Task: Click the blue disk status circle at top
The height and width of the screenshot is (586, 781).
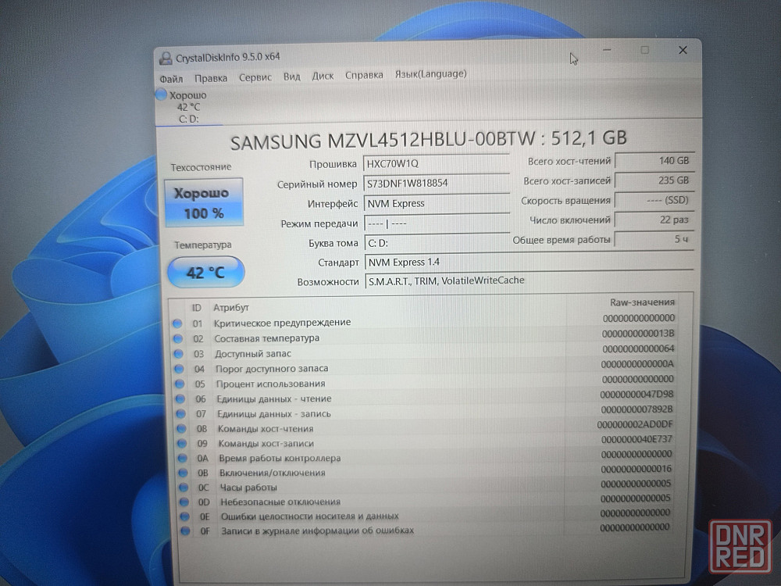Action: tap(161, 94)
